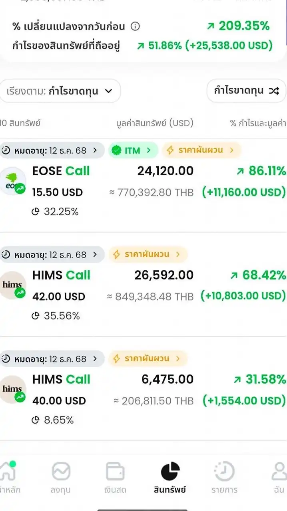Viewport: 287px width, 511px height.
Task: Open the เรียงตาม sort dropdown
Action: pos(60,91)
